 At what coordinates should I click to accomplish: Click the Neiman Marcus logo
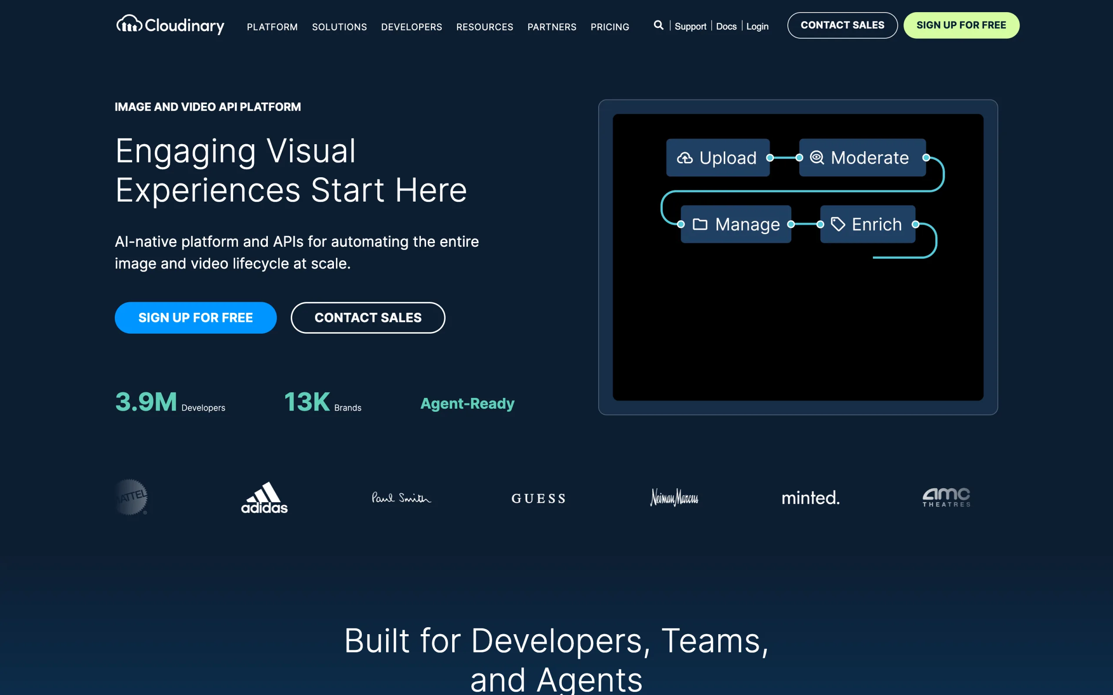point(674,497)
